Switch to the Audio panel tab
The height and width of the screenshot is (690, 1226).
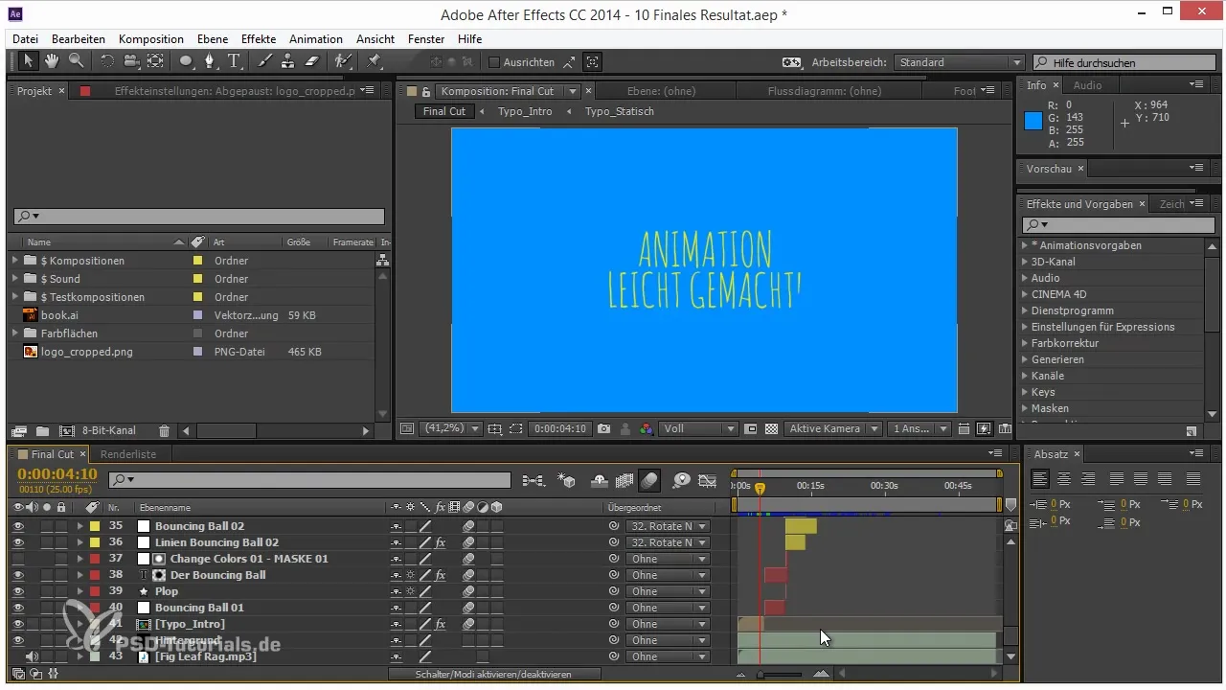click(x=1087, y=85)
